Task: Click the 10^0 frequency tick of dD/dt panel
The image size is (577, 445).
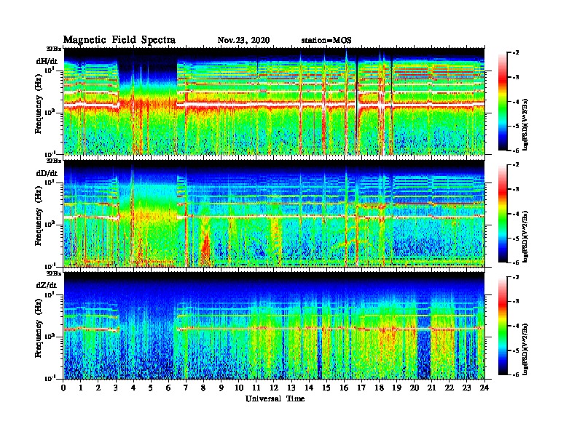Action: pos(50,224)
